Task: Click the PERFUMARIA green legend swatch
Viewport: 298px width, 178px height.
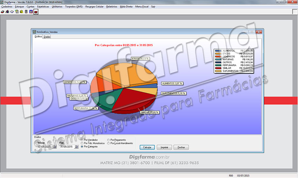Action: click(218, 65)
